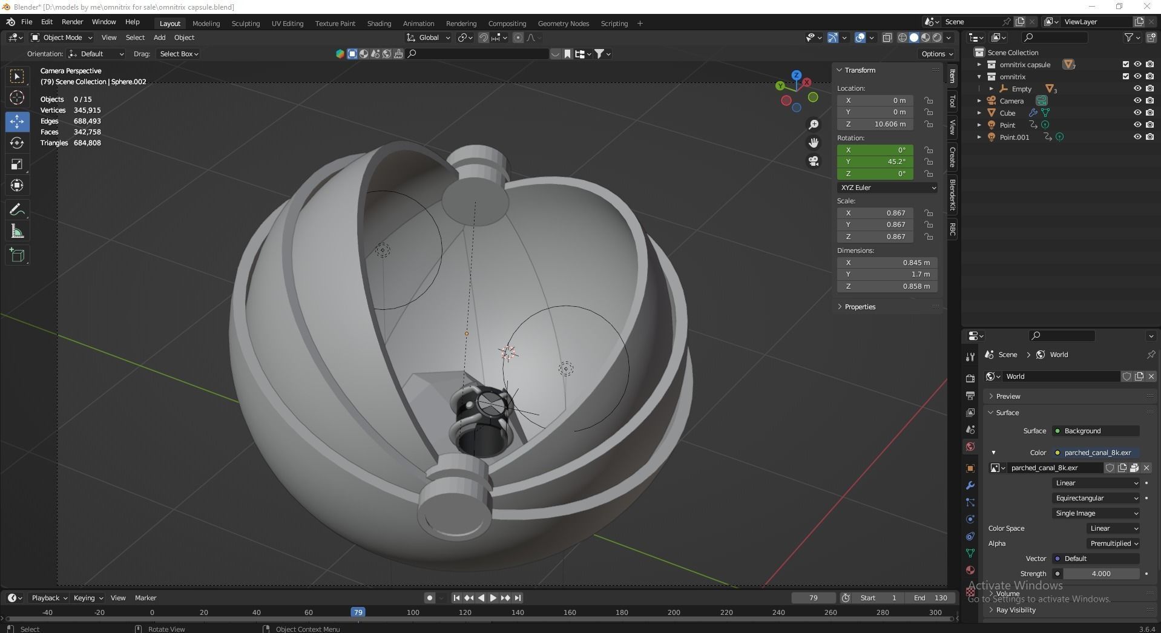Open the viewport Add menu
The width and height of the screenshot is (1161, 633).
[159, 38]
